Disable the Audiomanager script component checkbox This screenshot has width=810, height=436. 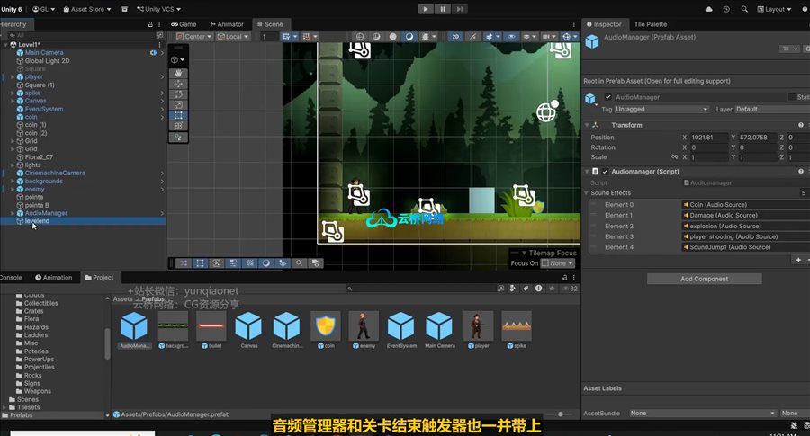(606, 172)
